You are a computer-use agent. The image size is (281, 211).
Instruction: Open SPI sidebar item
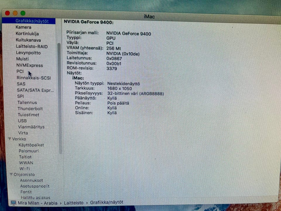point(20,96)
